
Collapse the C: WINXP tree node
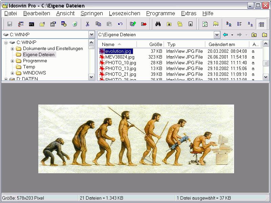point(6,43)
